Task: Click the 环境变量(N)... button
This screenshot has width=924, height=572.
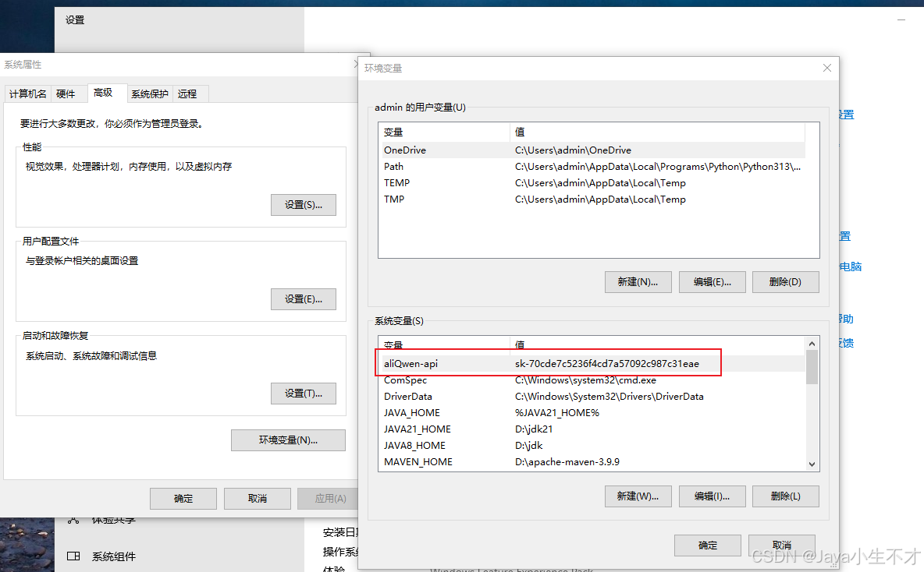Action: pyautogui.click(x=288, y=440)
